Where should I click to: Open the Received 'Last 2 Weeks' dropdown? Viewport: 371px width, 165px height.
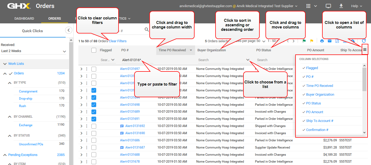[33, 51]
